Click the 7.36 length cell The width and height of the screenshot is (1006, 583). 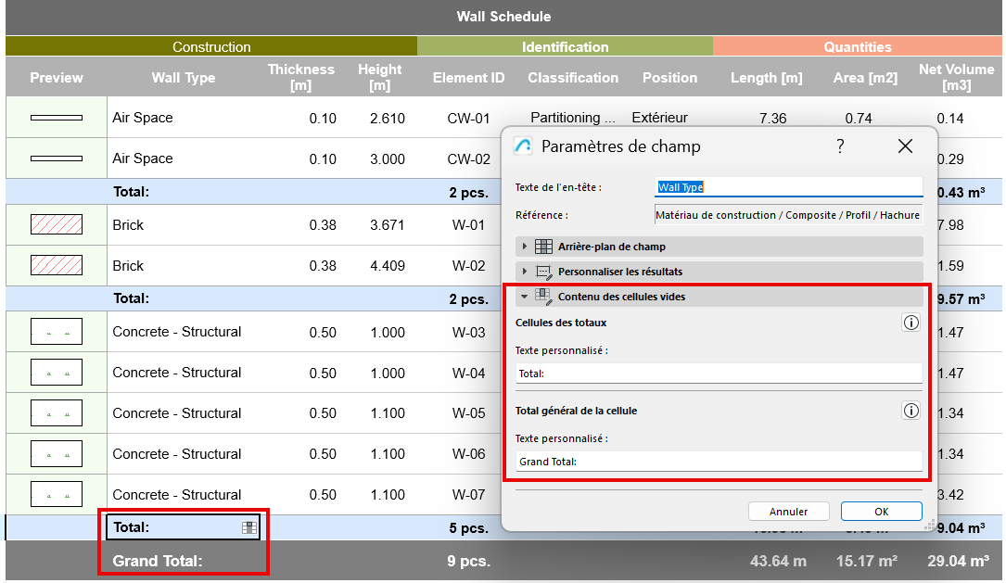point(772,118)
